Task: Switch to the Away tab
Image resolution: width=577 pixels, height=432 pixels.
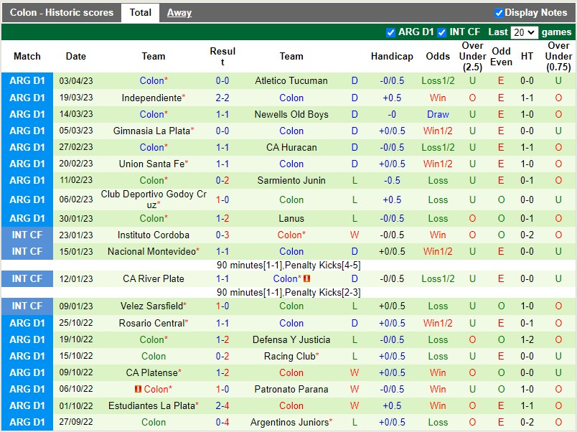Action: point(179,12)
